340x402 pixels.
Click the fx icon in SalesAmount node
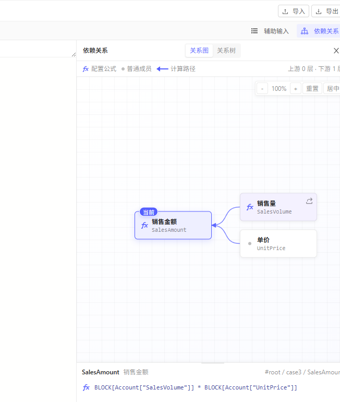point(144,226)
